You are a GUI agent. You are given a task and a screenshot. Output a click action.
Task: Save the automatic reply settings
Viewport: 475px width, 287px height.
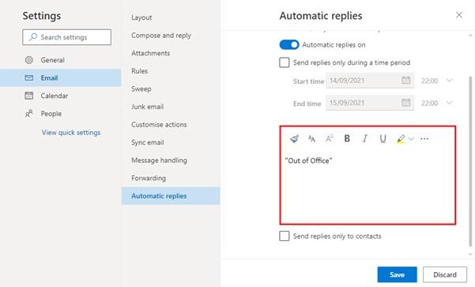[397, 274]
